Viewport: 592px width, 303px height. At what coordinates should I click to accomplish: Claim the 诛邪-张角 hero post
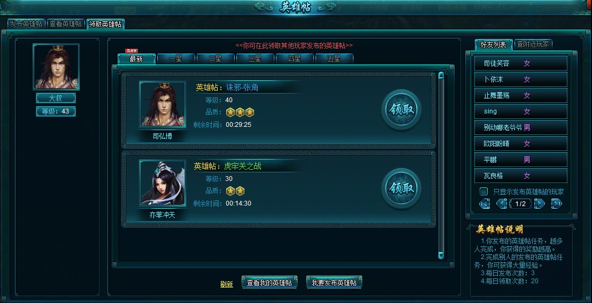pyautogui.click(x=401, y=110)
